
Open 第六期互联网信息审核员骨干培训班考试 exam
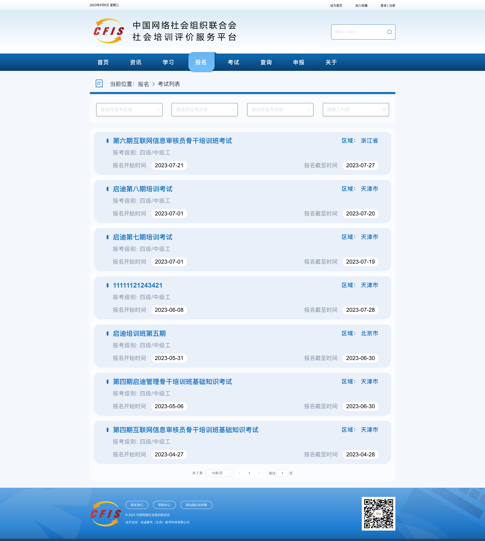click(x=172, y=141)
